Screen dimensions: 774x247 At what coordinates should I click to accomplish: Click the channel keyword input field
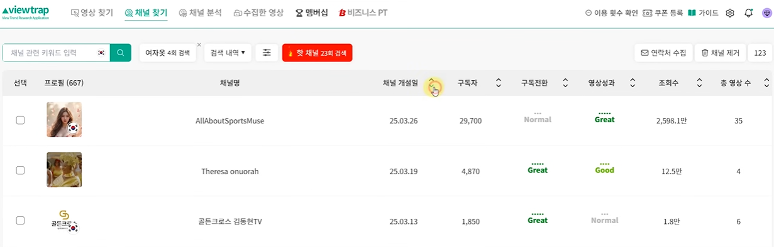50,53
